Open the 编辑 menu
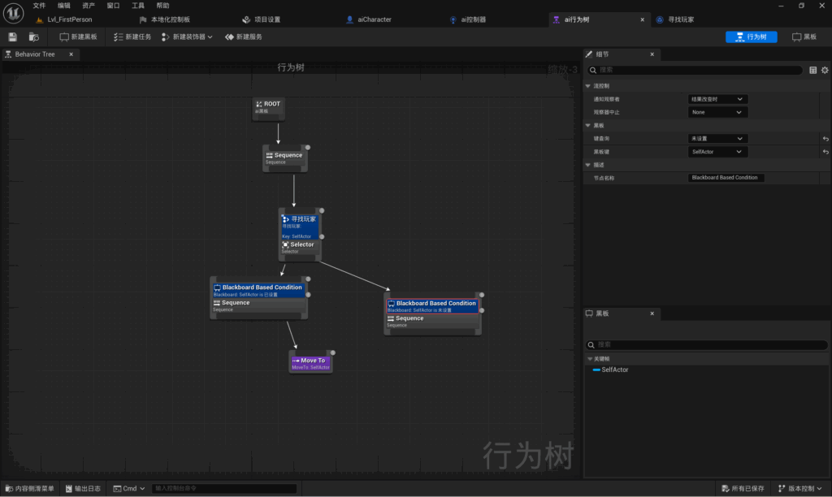 click(63, 6)
